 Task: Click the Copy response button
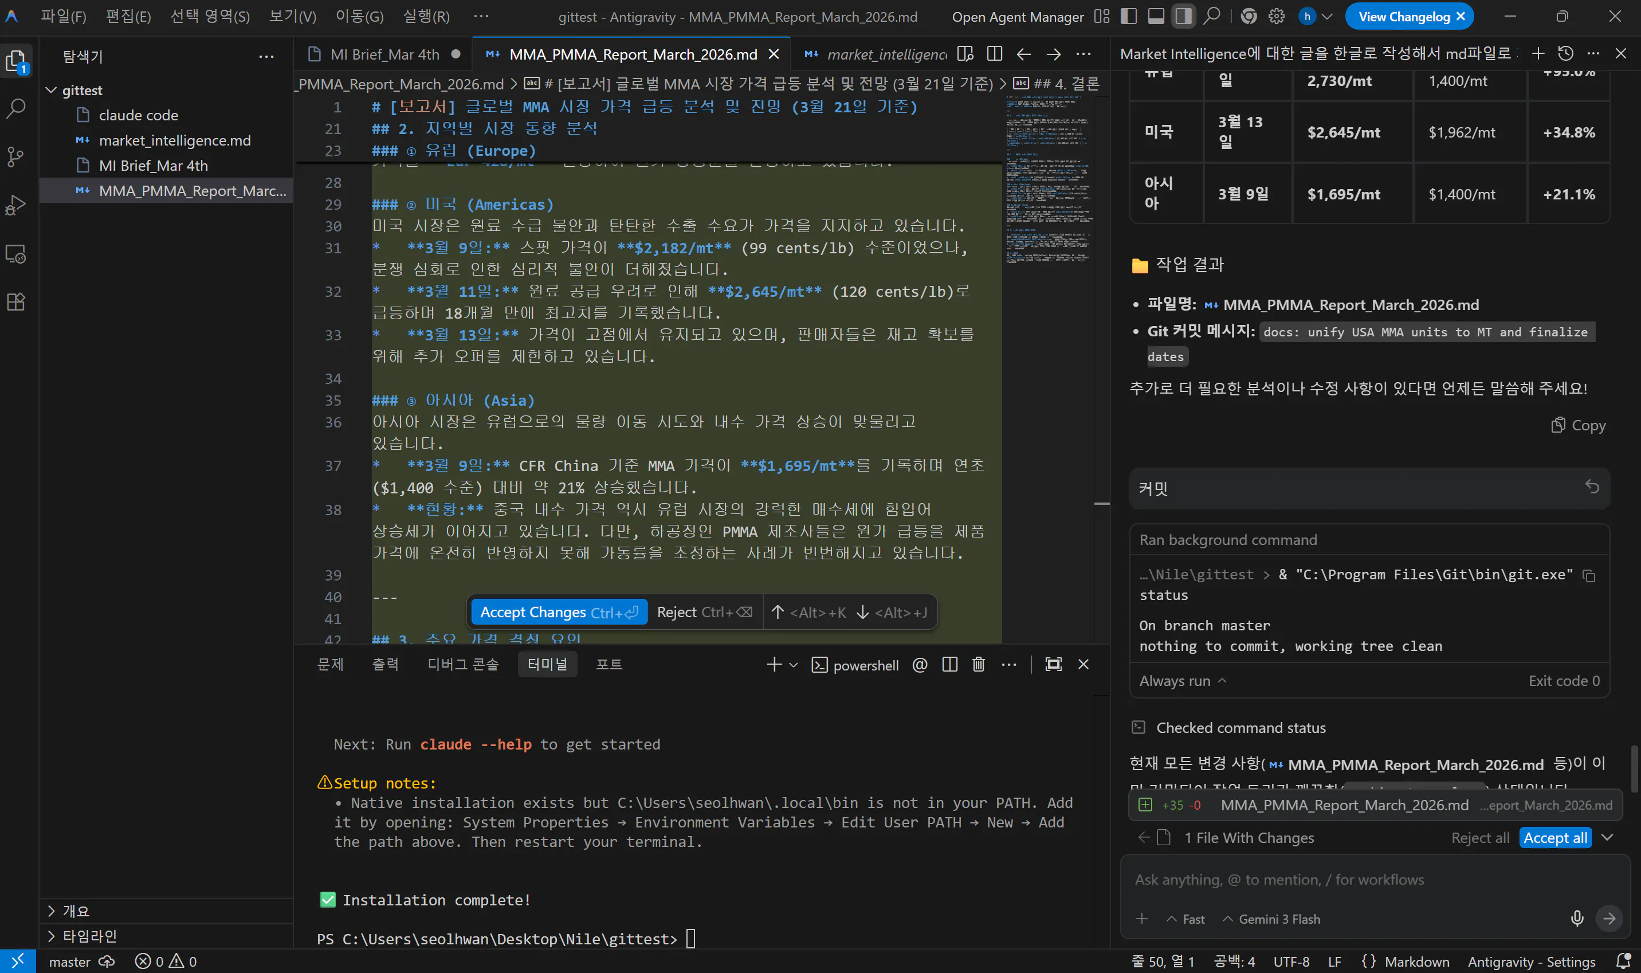(x=1578, y=425)
